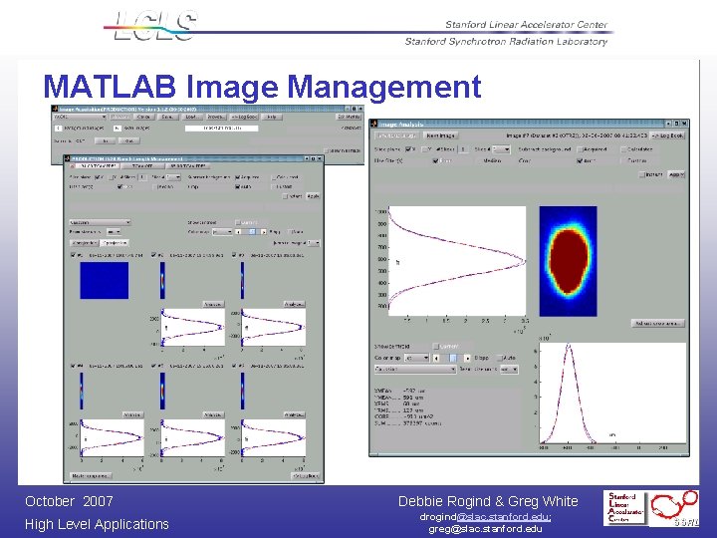This screenshot has height=538, width=717.
Task: Click slider left arrow in Image Analysis
Action: point(437,358)
